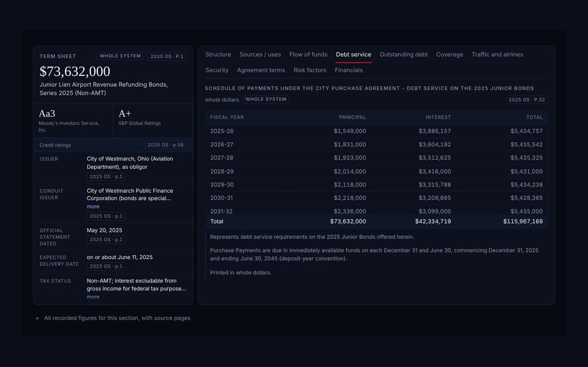
Task: Select the 2028-29 fiscal year row
Action: pyautogui.click(x=376, y=171)
